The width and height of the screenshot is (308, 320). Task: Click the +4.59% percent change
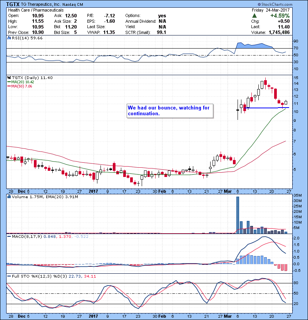point(280,16)
